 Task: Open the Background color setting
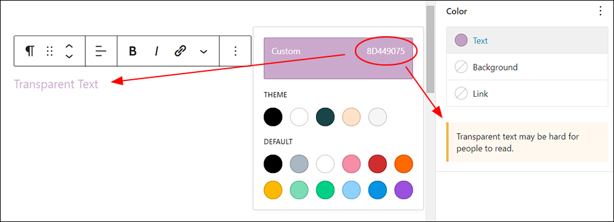(527, 67)
